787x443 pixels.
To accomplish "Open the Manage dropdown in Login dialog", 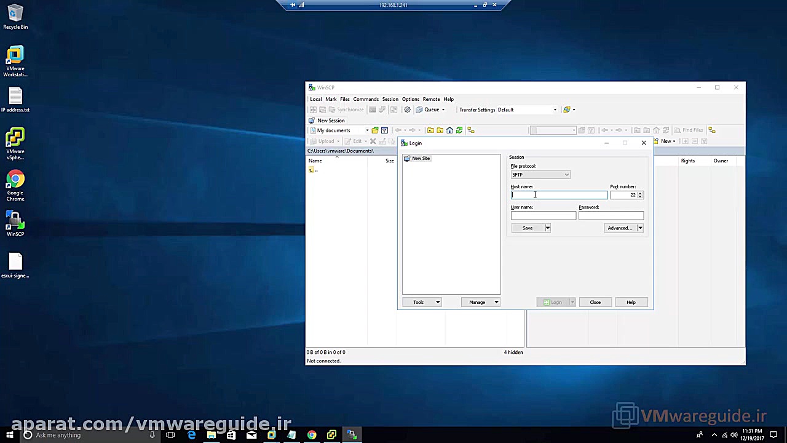I will pyautogui.click(x=496, y=302).
